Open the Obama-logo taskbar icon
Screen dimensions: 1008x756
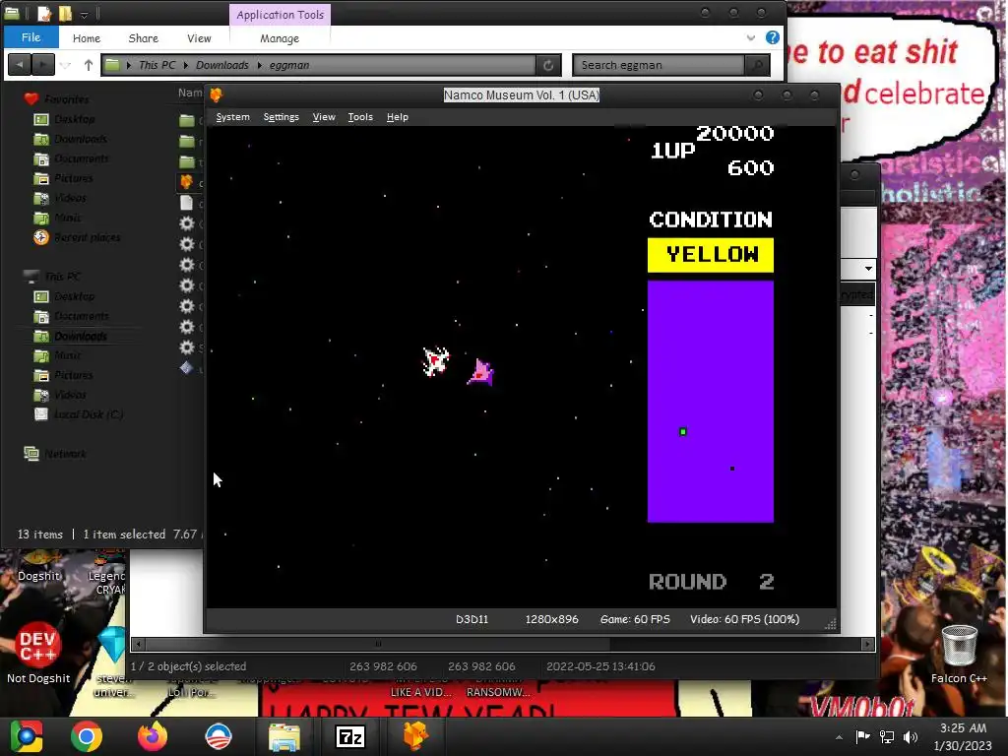pyautogui.click(x=219, y=736)
